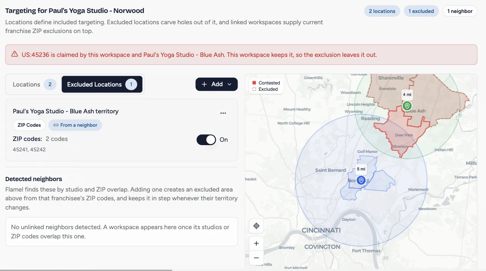This screenshot has width=486, height=271.
Task: Click the '45241, 45242' ZIP codes text
Action: point(29,149)
